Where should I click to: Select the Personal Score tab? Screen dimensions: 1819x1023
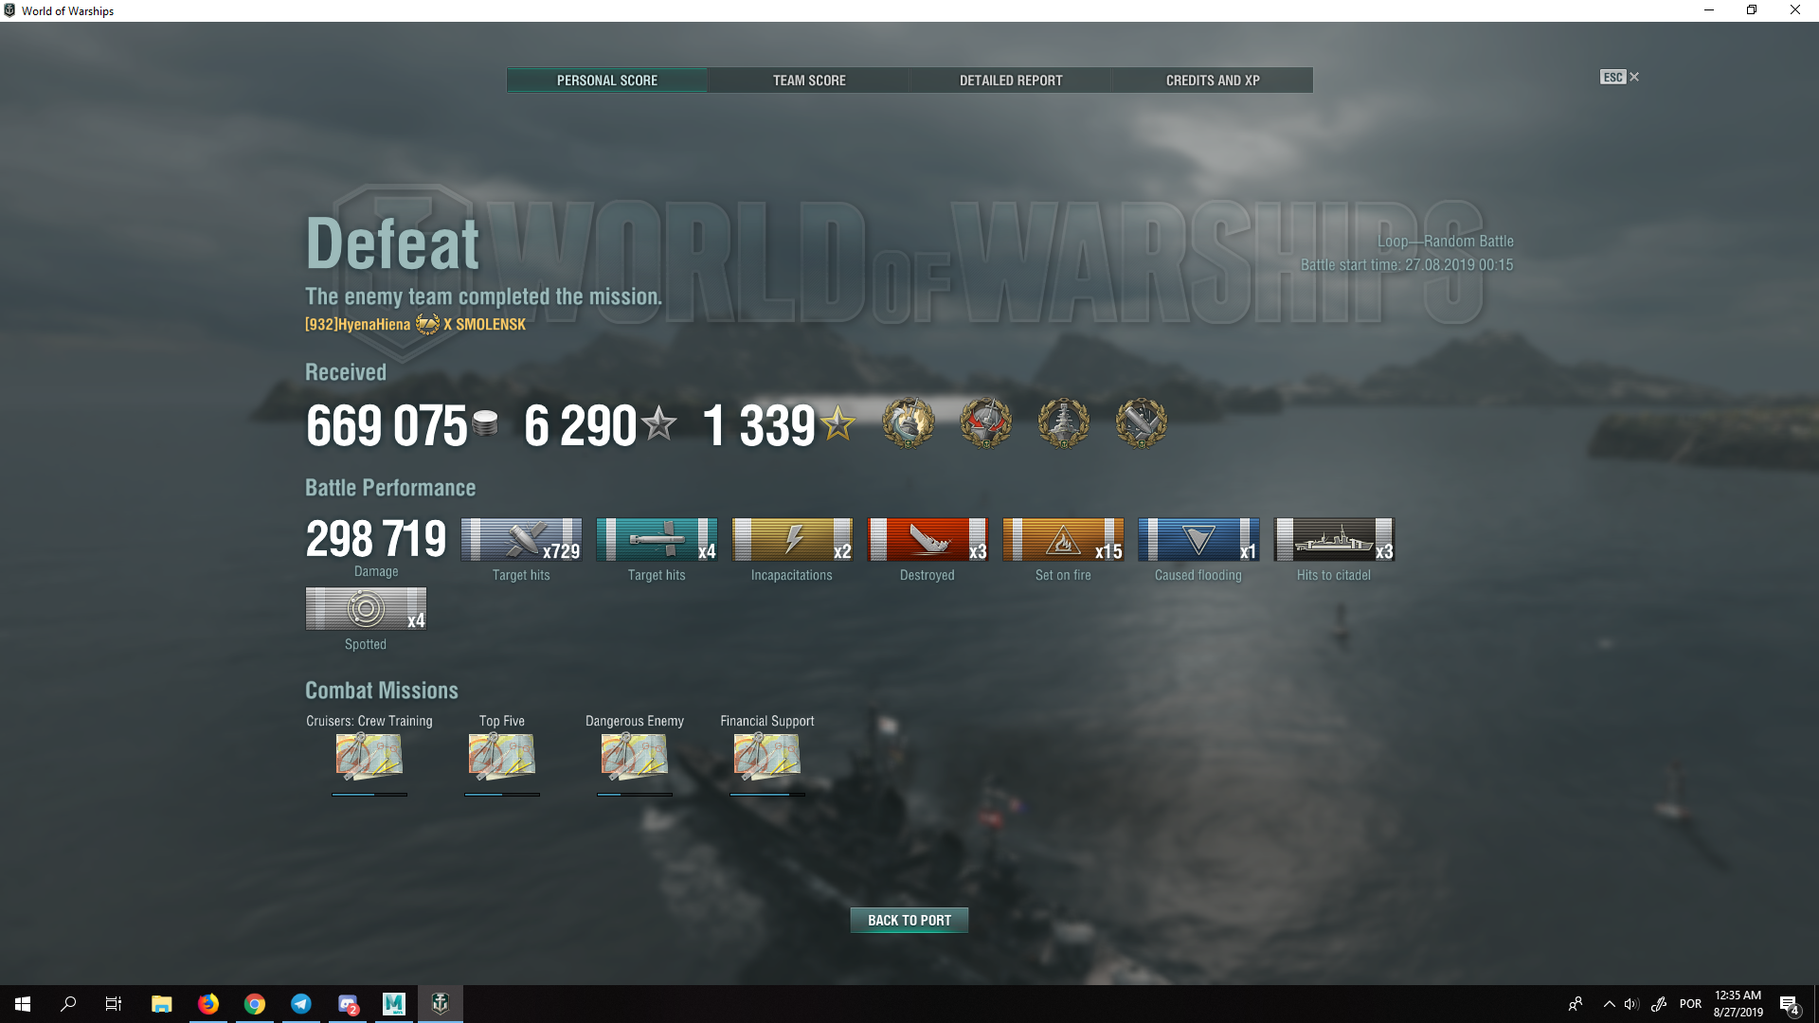[x=607, y=81]
